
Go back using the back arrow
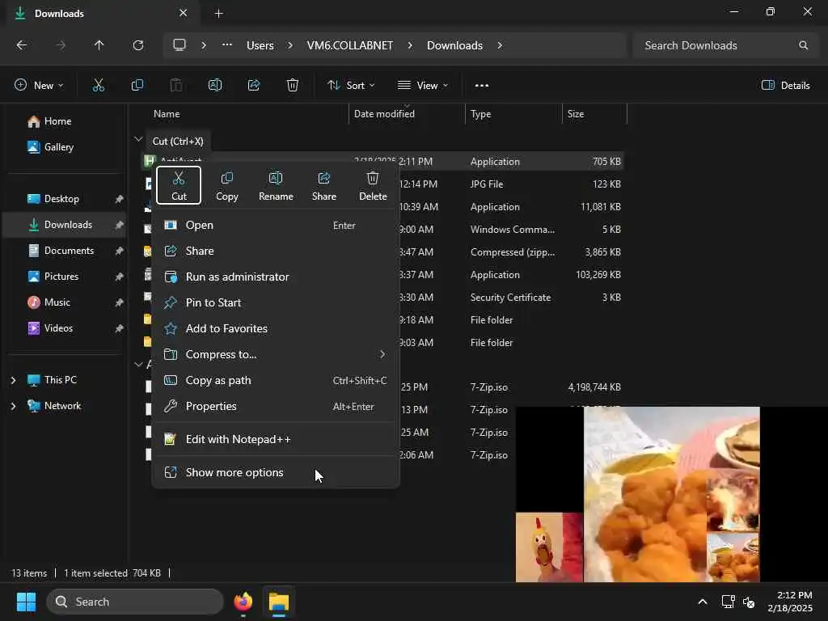coord(22,45)
